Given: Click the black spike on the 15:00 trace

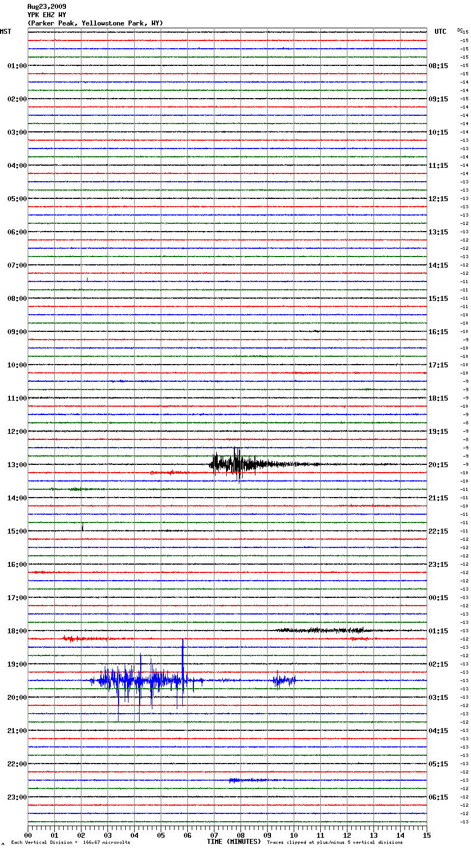Looking at the screenshot, I should pos(83,527).
